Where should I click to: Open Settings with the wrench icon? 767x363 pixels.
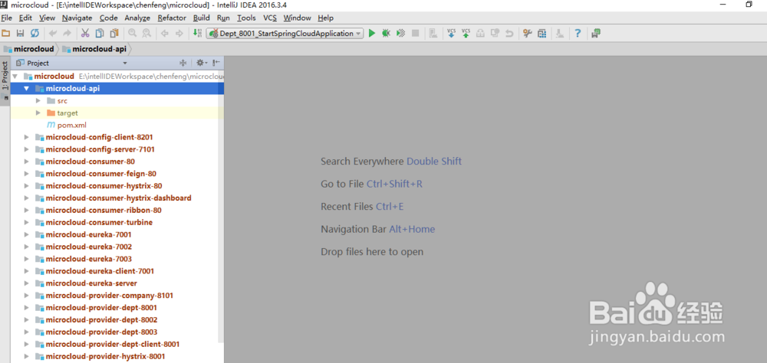click(528, 33)
